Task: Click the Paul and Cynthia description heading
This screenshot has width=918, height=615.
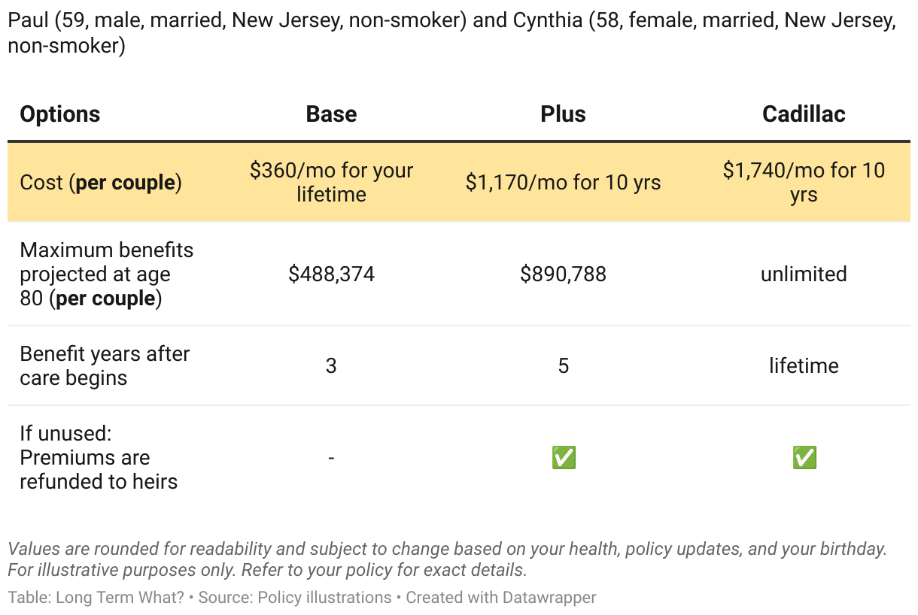Action: pos(451,33)
